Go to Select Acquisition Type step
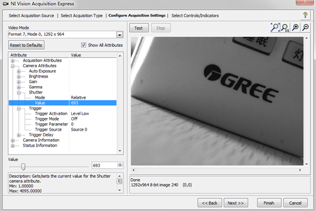Viewport: 316px width, 211px height. (82, 15)
